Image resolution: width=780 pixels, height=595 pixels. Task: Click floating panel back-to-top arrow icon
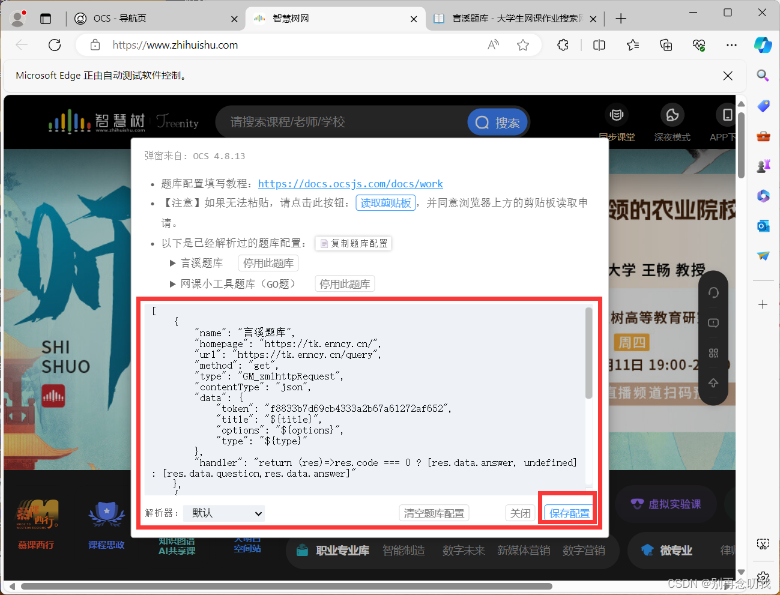pyautogui.click(x=713, y=383)
